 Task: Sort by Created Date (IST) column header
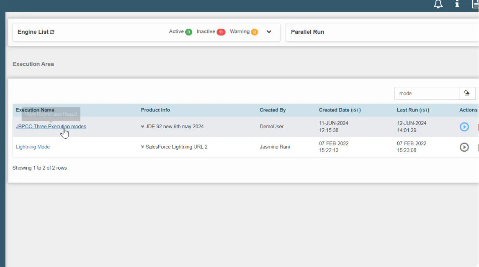point(340,110)
